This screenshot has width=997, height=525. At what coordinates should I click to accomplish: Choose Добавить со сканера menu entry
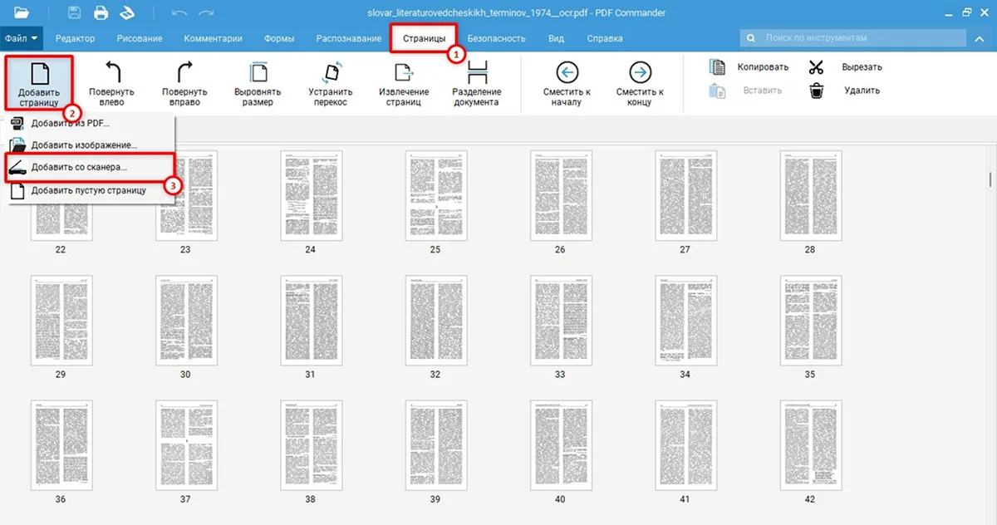click(79, 167)
